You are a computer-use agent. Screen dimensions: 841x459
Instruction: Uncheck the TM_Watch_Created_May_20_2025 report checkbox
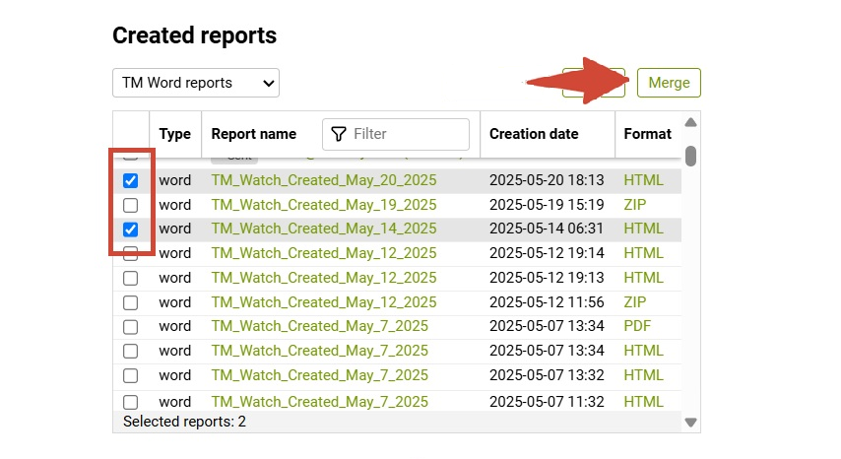pyautogui.click(x=130, y=180)
